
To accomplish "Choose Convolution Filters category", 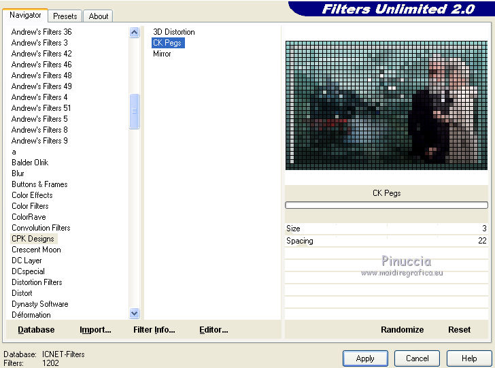I will click(x=41, y=228).
